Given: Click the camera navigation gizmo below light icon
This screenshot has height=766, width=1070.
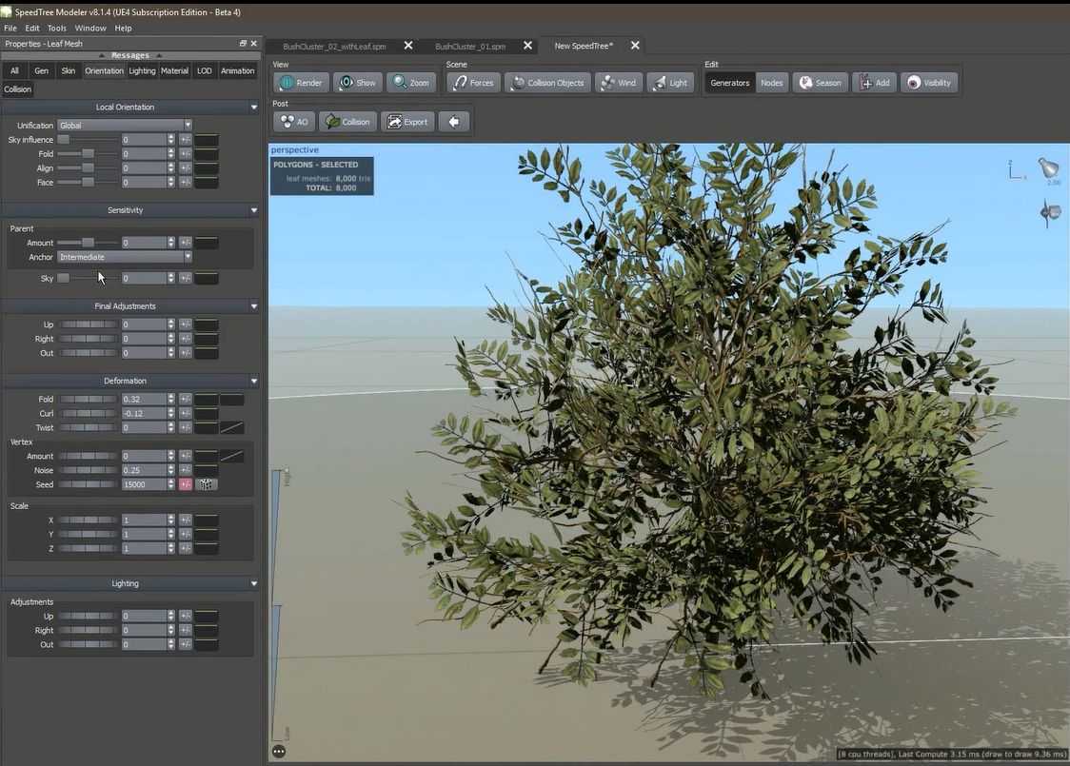Looking at the screenshot, I should coord(1049,213).
